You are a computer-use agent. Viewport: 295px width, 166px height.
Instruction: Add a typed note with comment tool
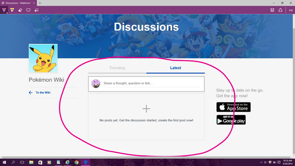pos(29,10)
